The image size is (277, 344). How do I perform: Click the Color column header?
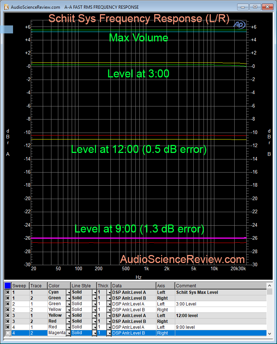coord(59,286)
